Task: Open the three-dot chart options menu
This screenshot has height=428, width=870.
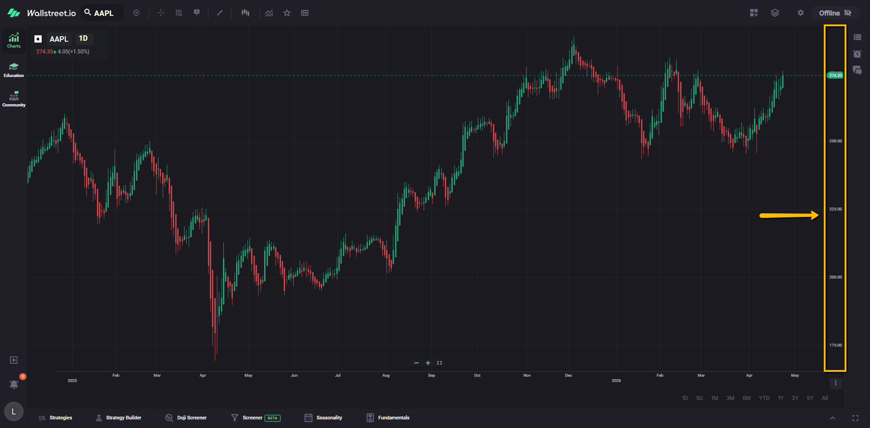Action: [x=836, y=384]
